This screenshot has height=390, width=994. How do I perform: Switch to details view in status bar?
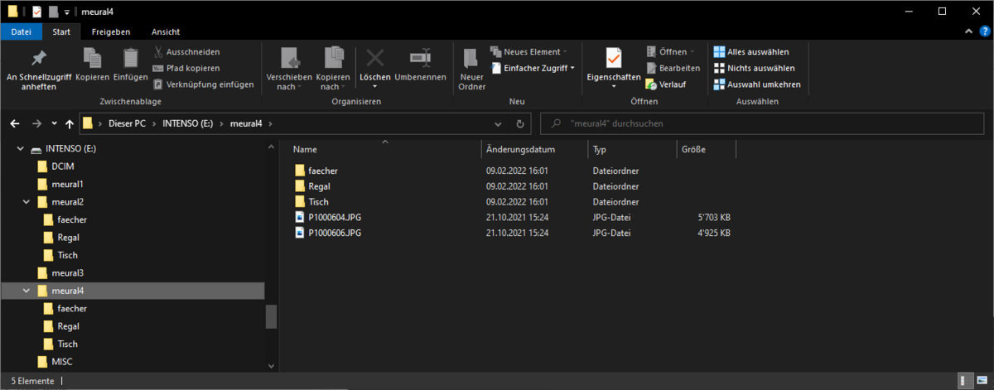(x=967, y=381)
